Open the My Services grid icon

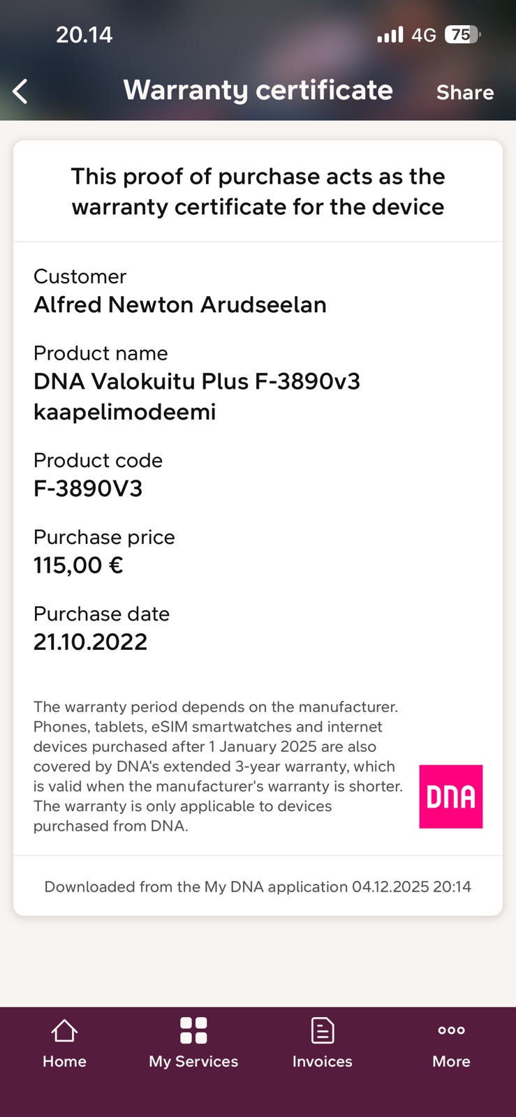pos(193,1030)
